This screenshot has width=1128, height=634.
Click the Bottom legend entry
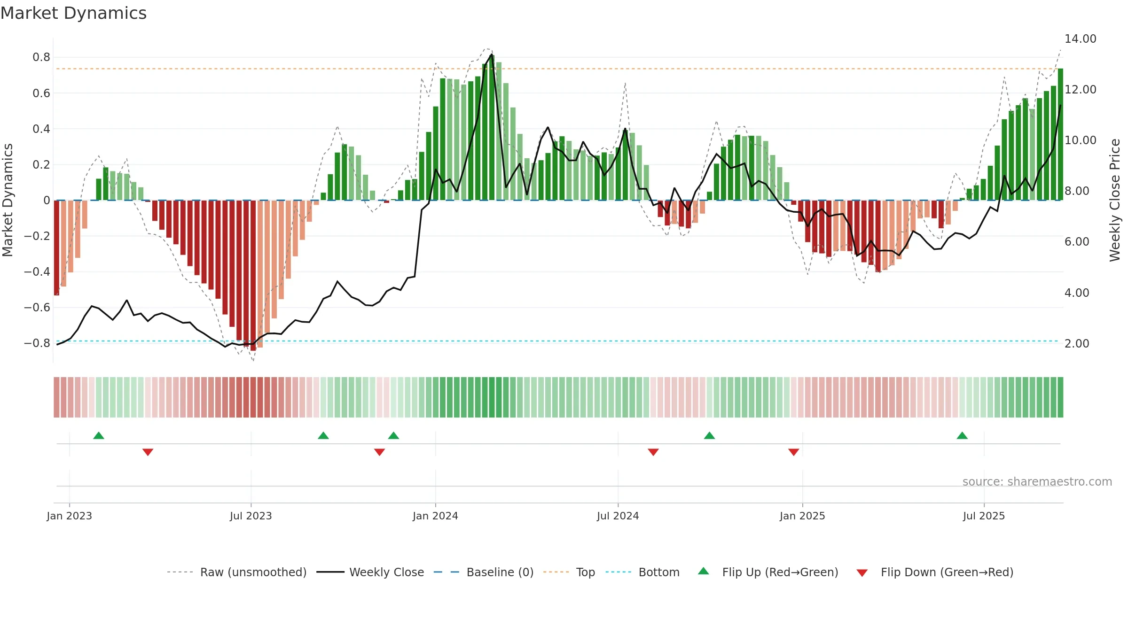pos(642,572)
